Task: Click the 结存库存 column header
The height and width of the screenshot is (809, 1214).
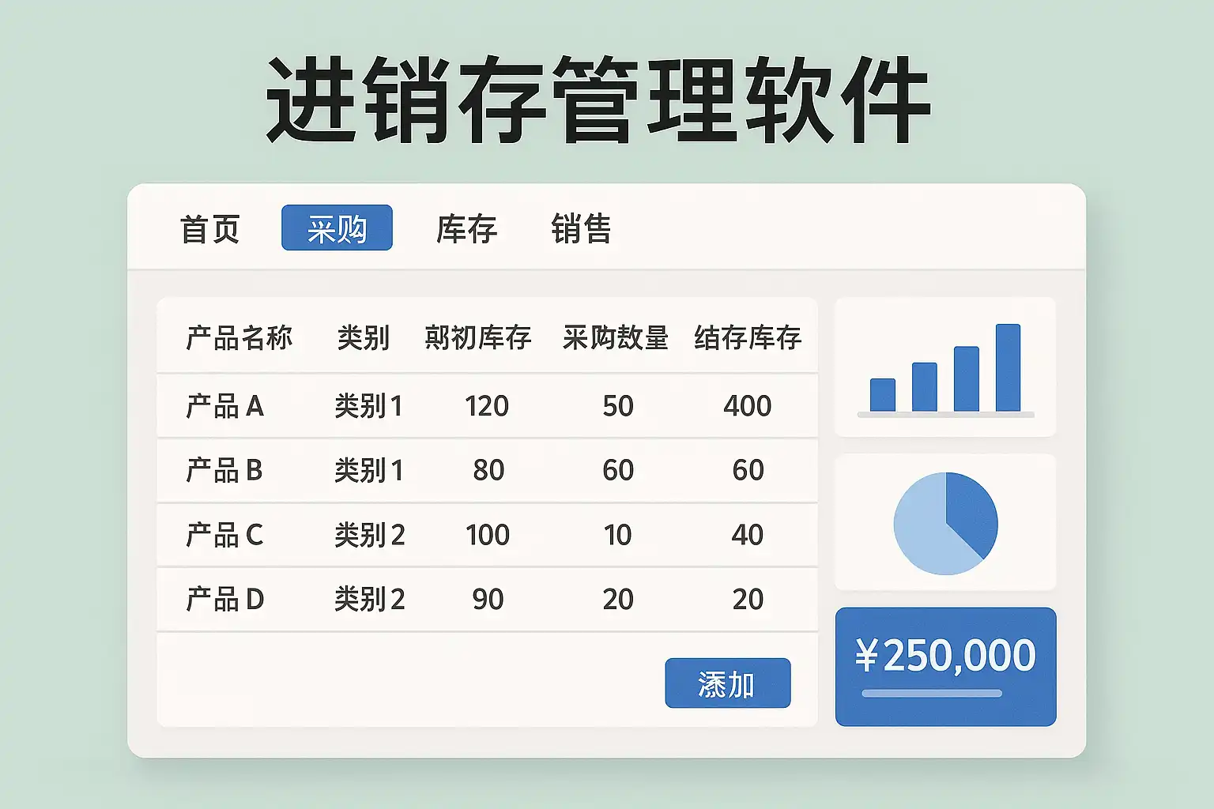Action: coord(748,338)
